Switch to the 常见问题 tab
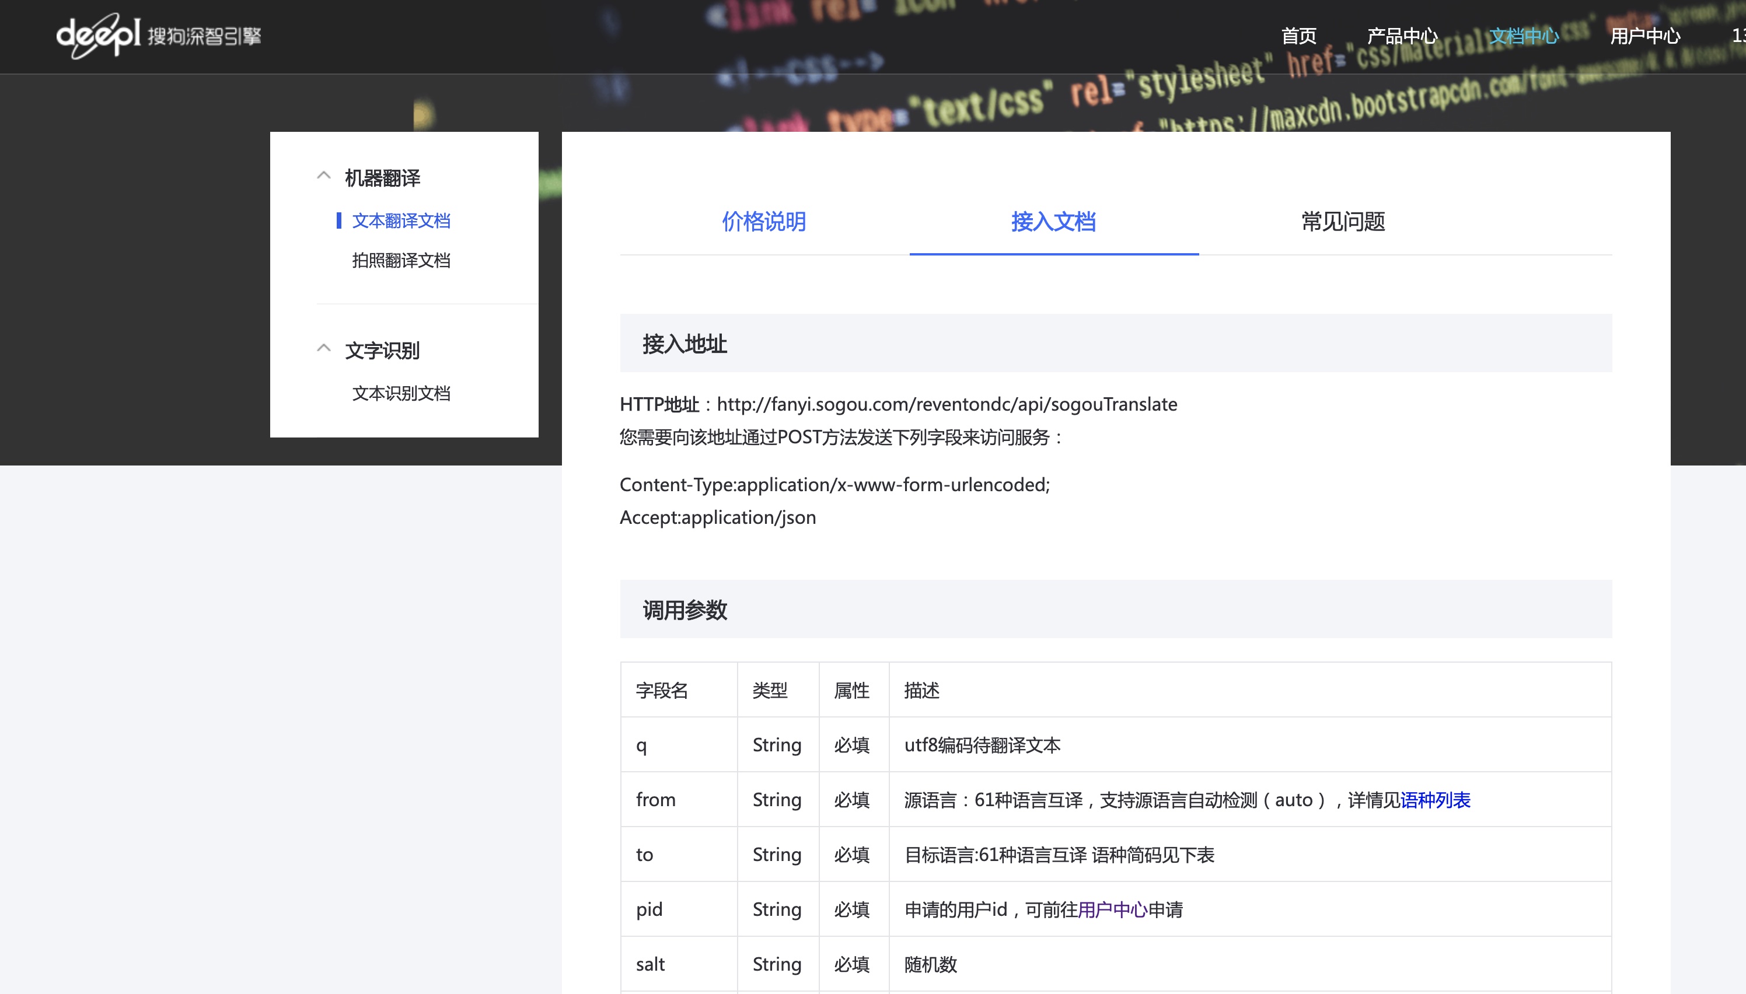Screen dimensions: 1746x994 point(1342,222)
